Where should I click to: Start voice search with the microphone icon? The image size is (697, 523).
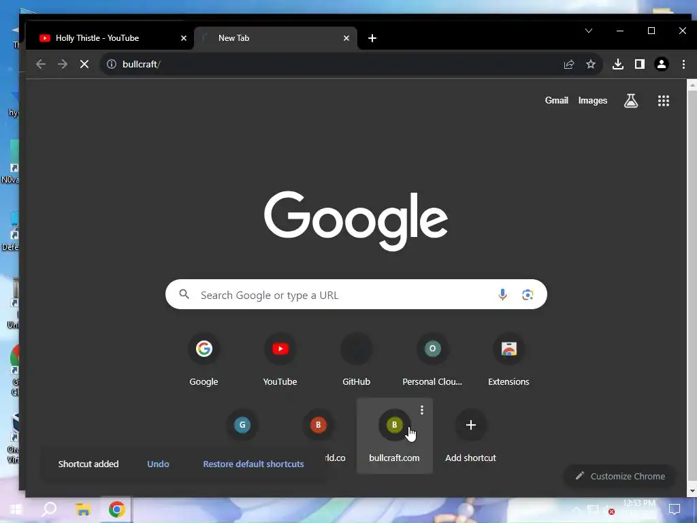click(x=503, y=294)
